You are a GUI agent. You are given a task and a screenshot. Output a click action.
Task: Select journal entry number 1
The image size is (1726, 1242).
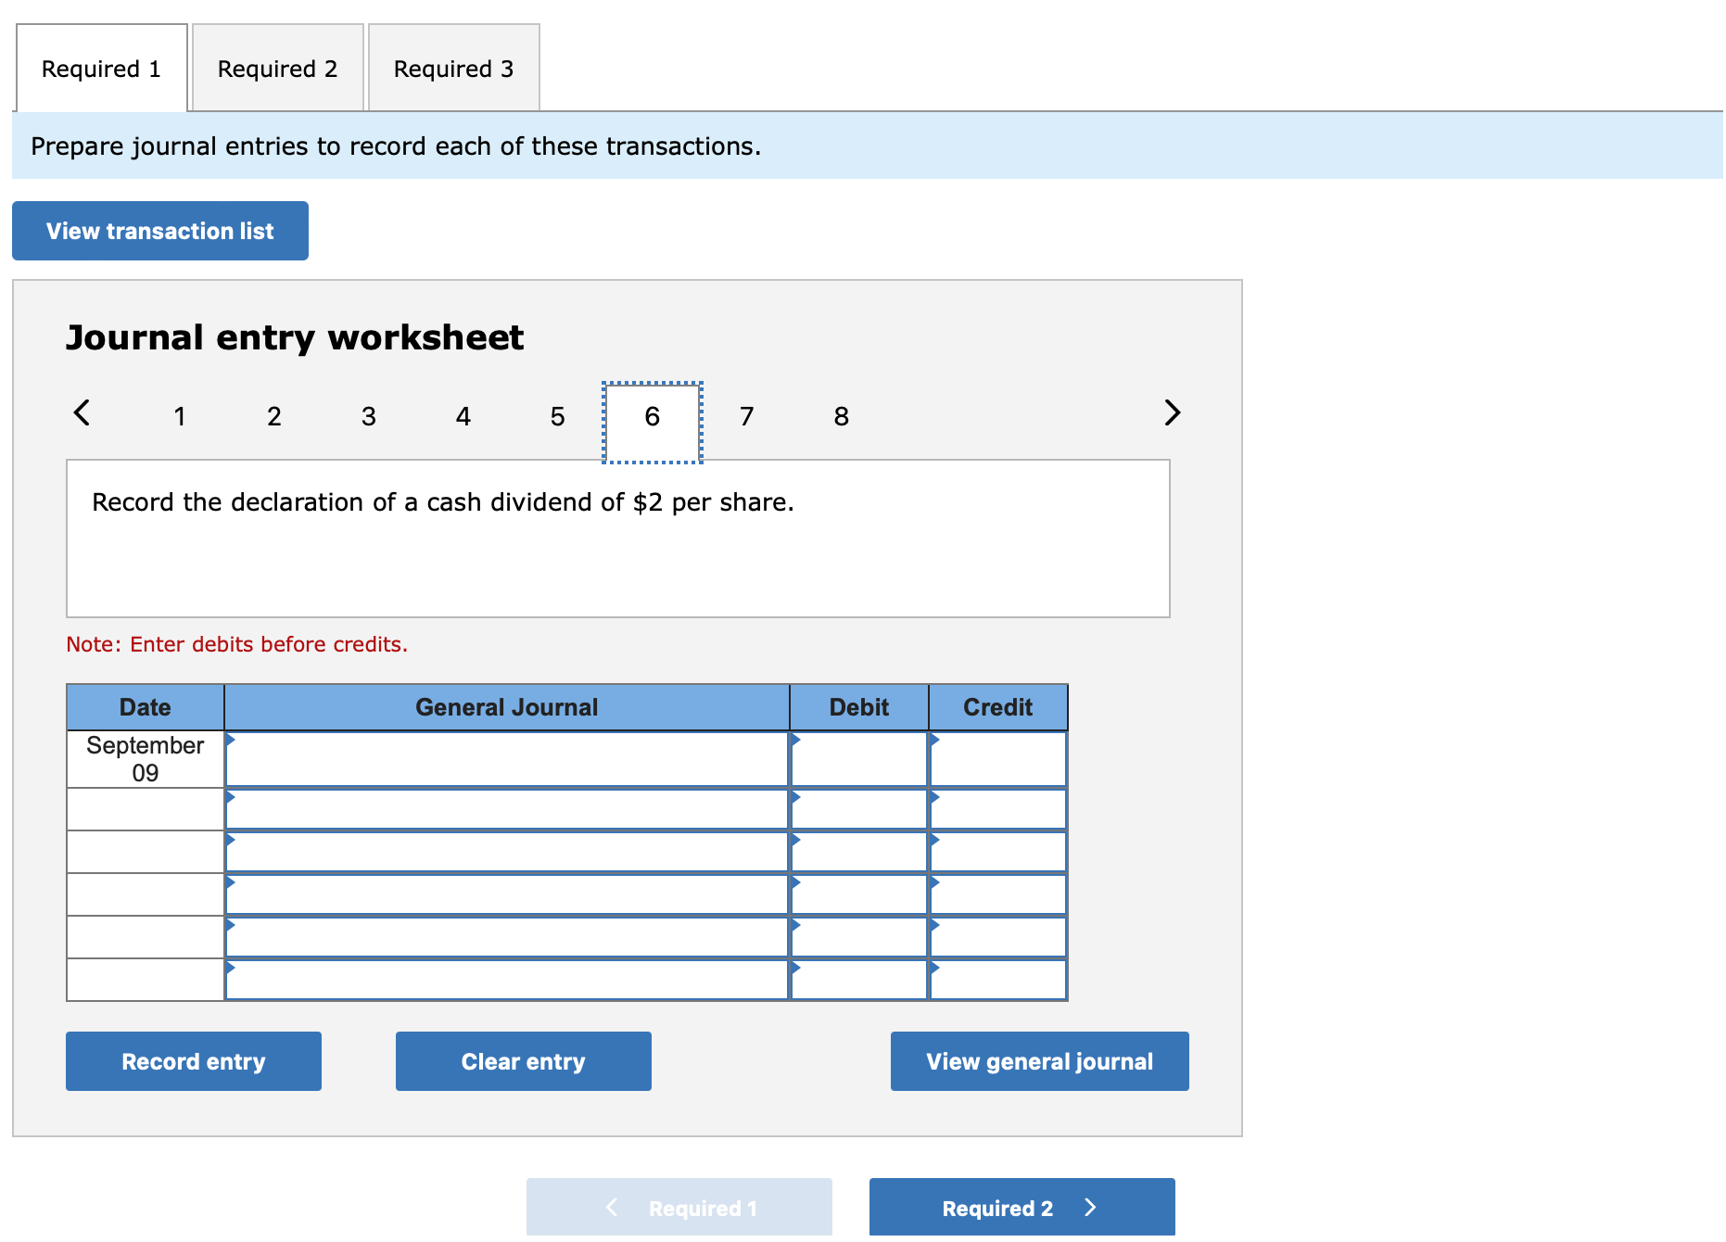(x=180, y=416)
